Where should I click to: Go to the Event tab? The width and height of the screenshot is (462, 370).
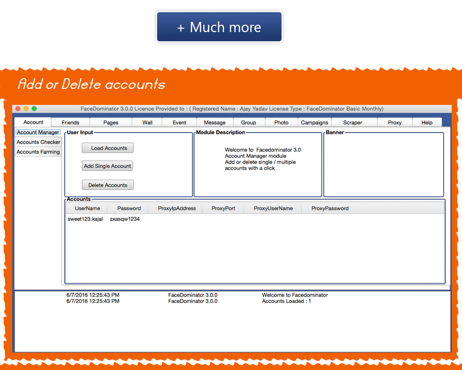[x=179, y=122]
